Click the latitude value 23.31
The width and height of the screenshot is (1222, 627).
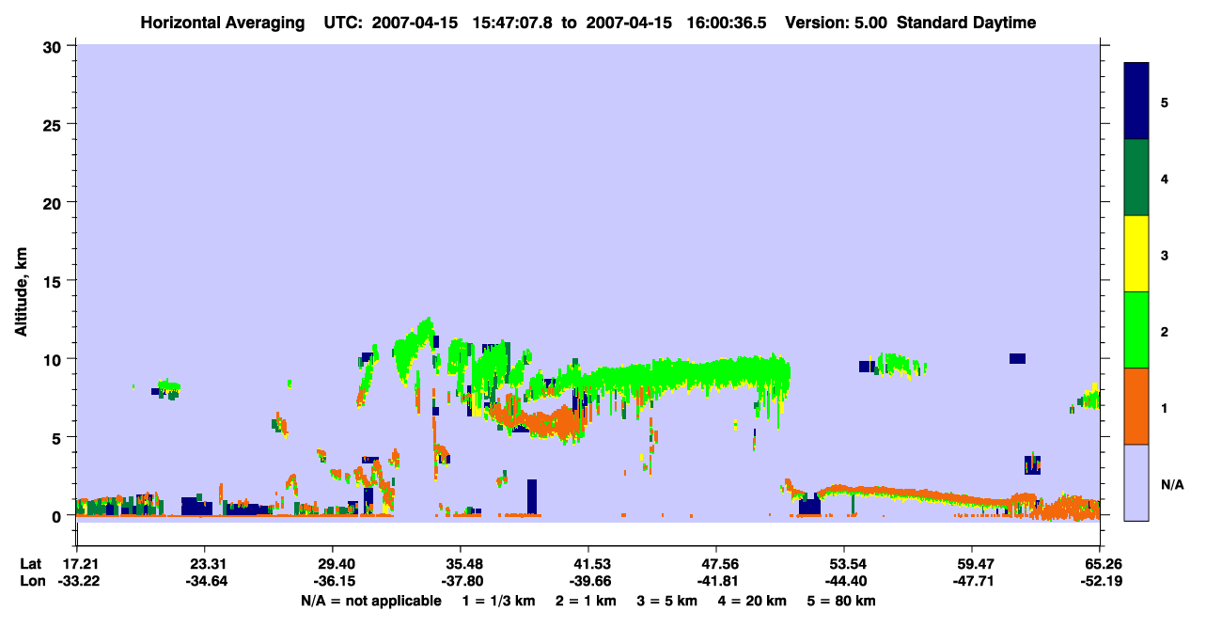(204, 564)
